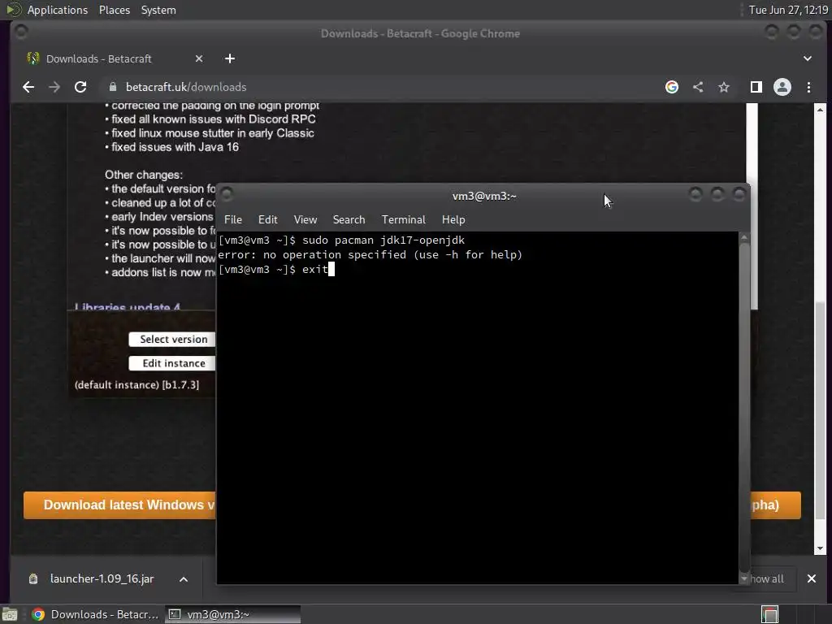Click the jar file icon in downloads bar
Image resolution: width=832 pixels, height=624 pixels.
point(32,578)
